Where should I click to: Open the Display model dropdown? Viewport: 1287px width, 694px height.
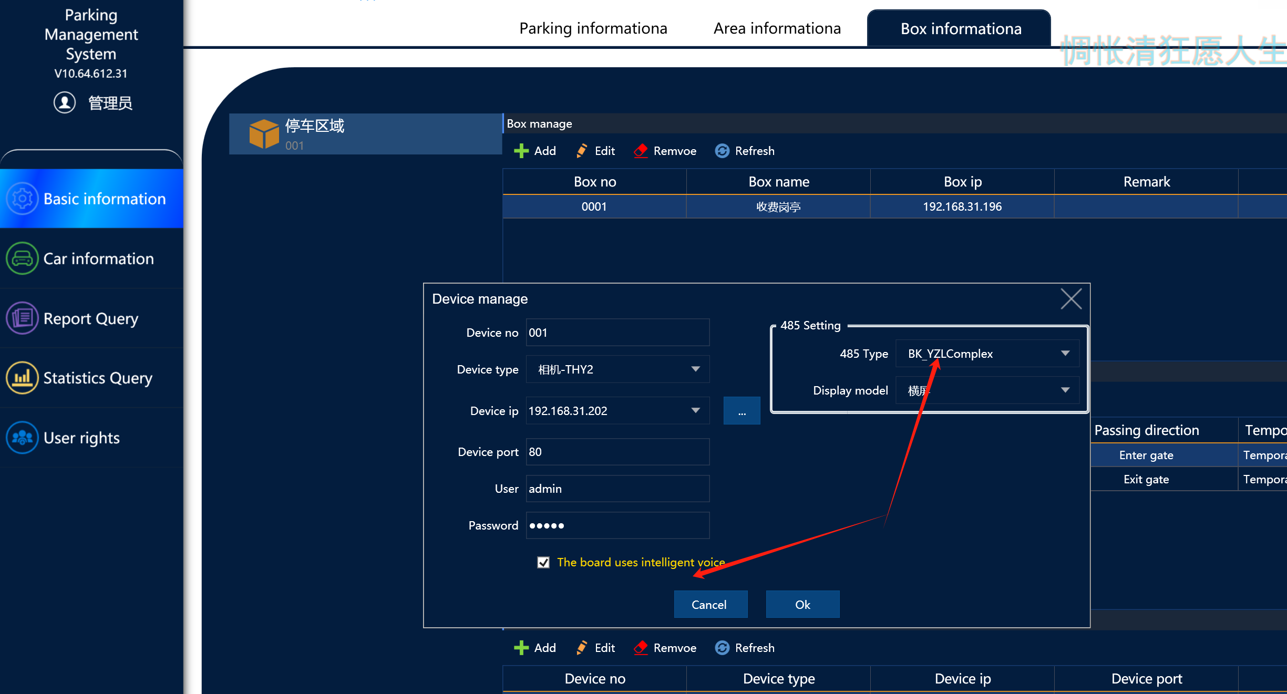click(x=1065, y=390)
